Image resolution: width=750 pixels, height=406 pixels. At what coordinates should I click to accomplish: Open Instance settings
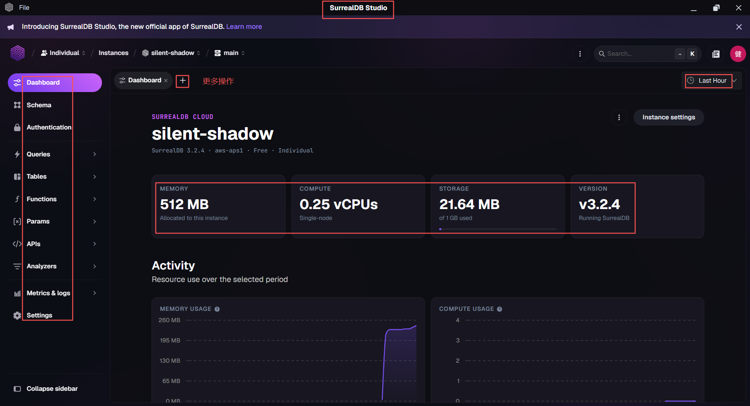pyautogui.click(x=669, y=117)
